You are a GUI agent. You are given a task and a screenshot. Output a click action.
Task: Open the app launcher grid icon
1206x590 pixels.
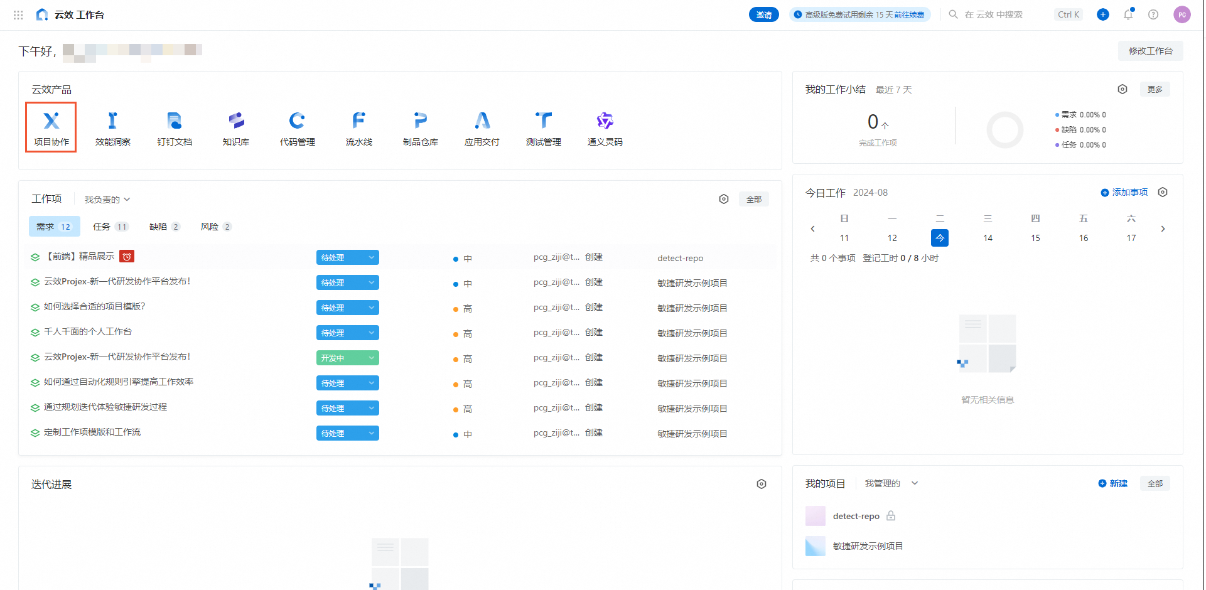[x=18, y=14]
